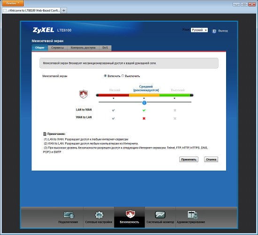Click the ZyXEL logo

(x=43, y=30)
